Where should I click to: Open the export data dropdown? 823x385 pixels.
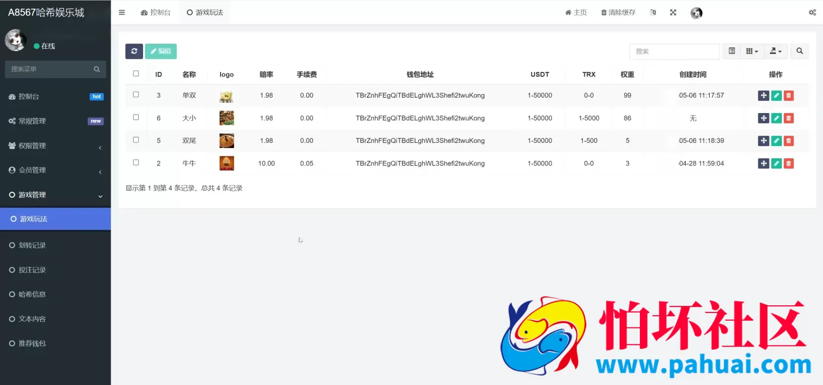[x=775, y=51]
